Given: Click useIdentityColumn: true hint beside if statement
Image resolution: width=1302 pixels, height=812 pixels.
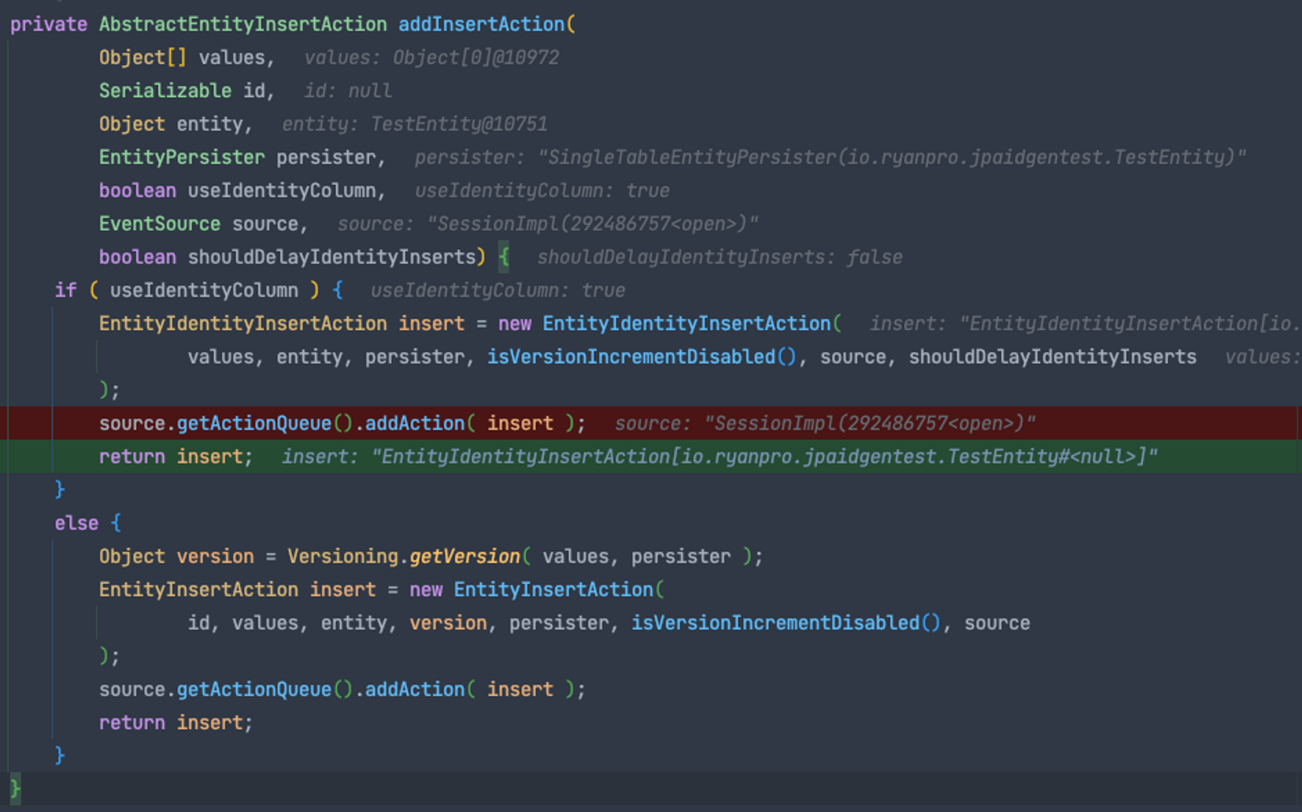Looking at the screenshot, I should click(497, 290).
